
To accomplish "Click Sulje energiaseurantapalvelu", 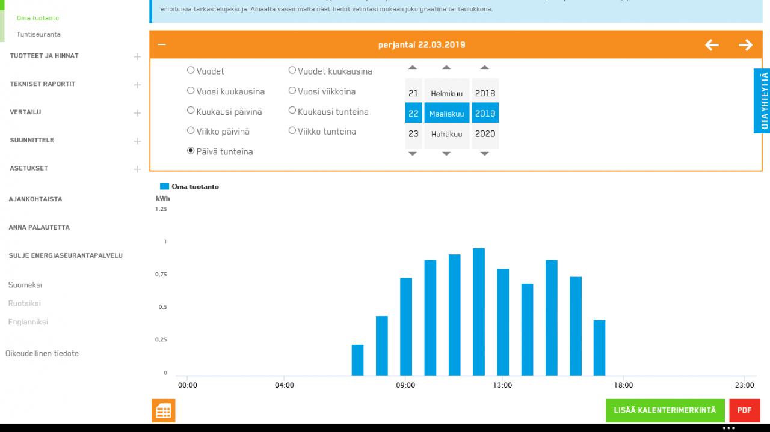I will tap(66, 255).
